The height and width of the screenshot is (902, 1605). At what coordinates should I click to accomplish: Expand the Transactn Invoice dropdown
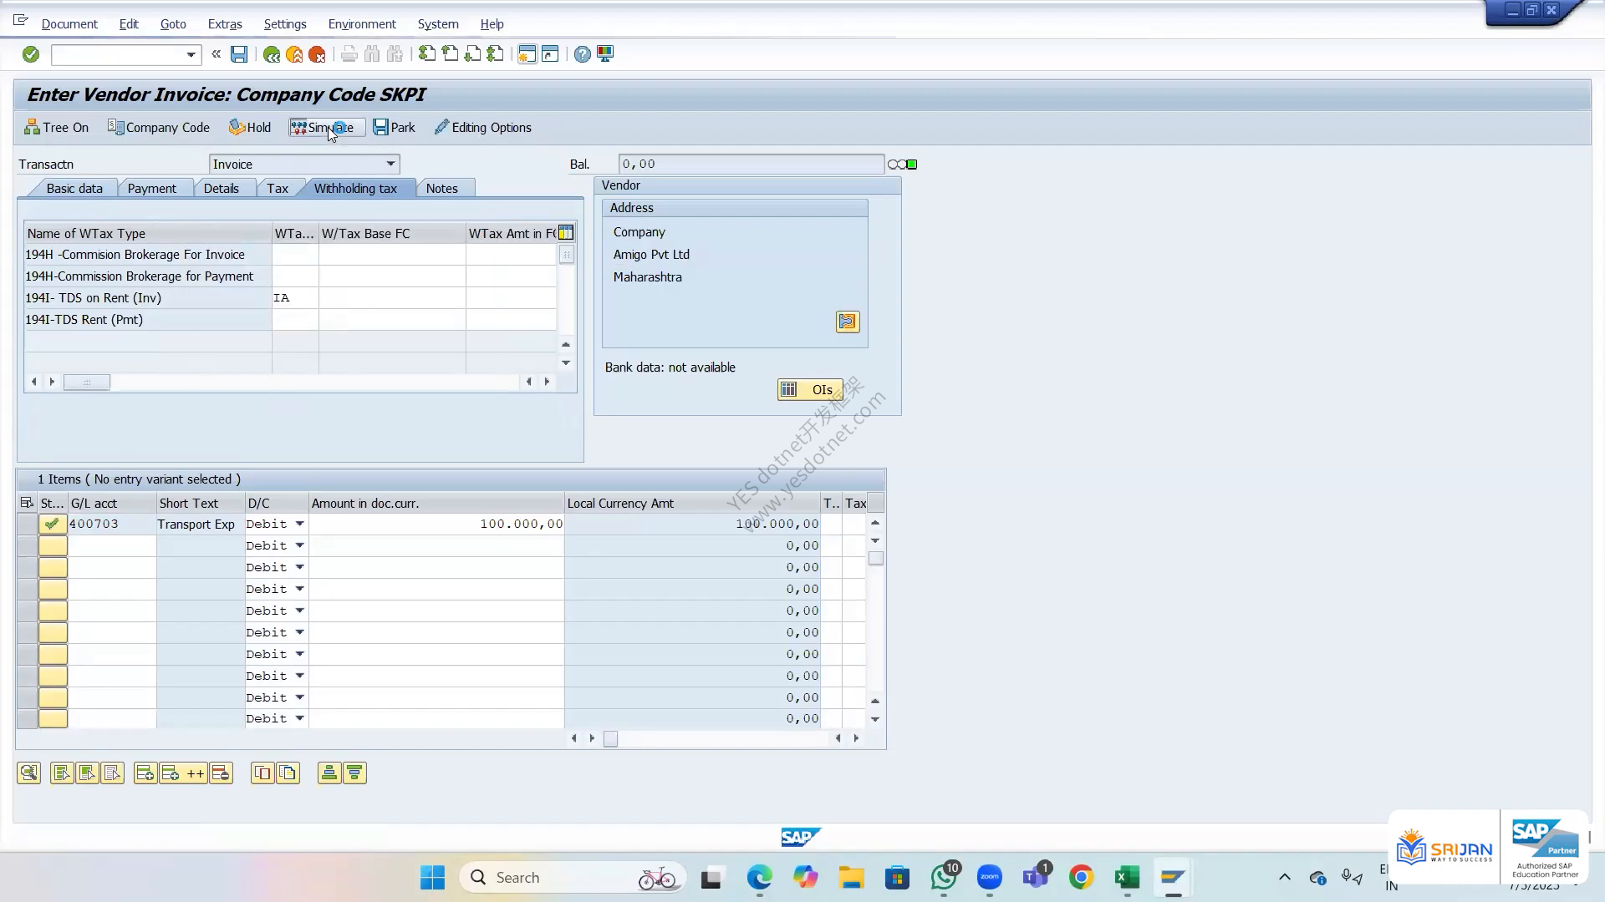[390, 165]
